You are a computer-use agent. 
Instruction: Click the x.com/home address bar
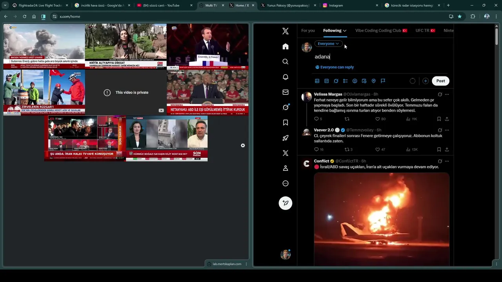(x=251, y=16)
